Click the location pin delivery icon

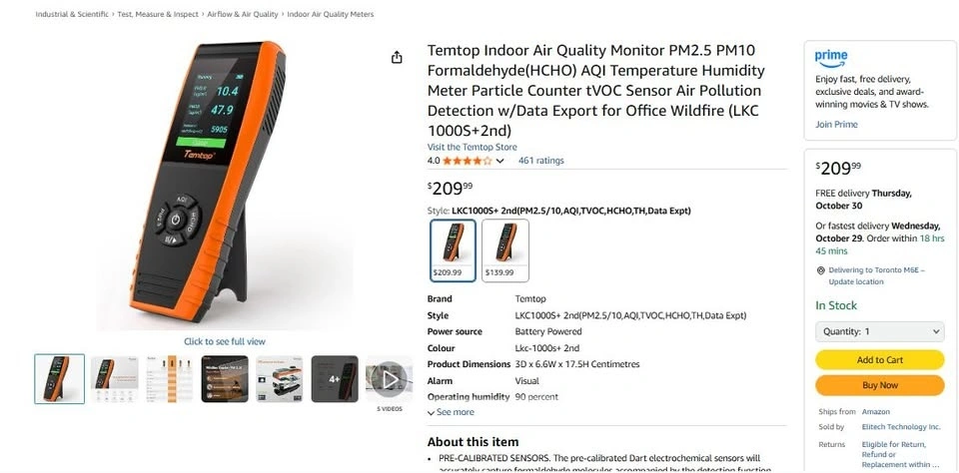coord(821,270)
